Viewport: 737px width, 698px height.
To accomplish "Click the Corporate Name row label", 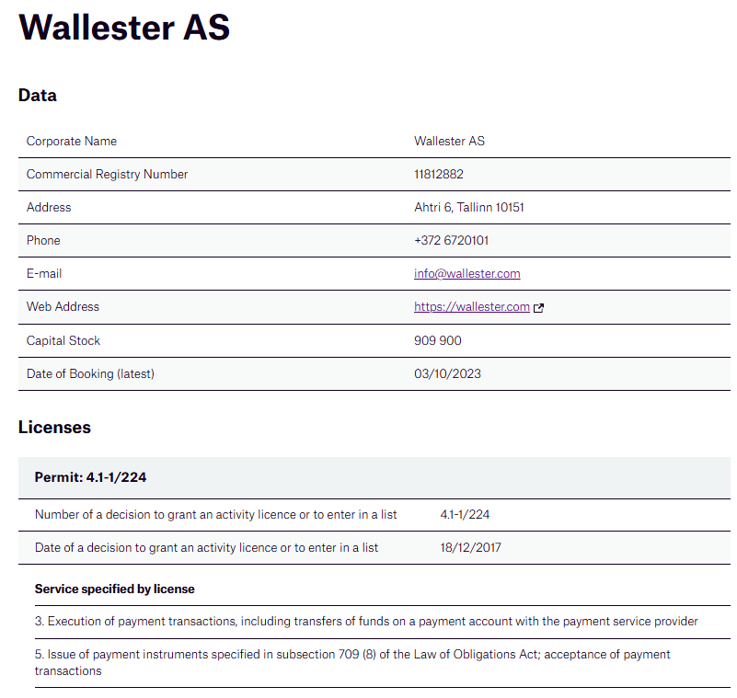I will pos(72,142).
